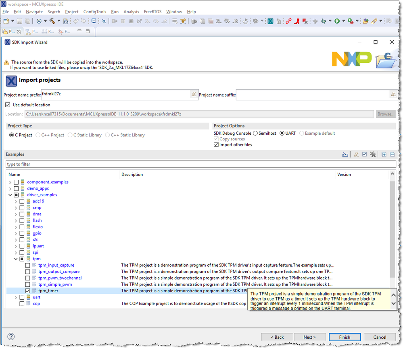This screenshot has height=348, width=403.
Task: Click the examples list vertical scrollbar
Action: pyautogui.click(x=392, y=229)
